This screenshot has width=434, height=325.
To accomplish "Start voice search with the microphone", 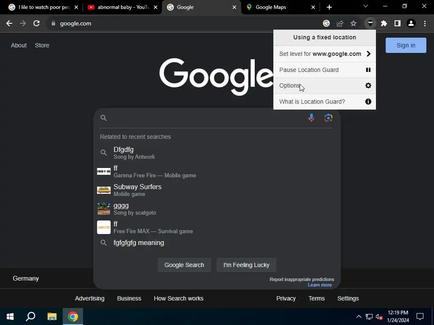I will (312, 118).
